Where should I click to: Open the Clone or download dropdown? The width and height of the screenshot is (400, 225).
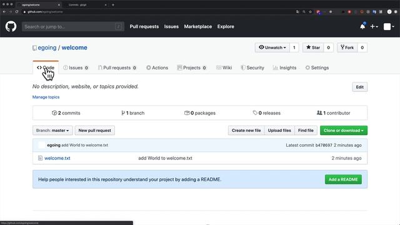click(x=344, y=131)
